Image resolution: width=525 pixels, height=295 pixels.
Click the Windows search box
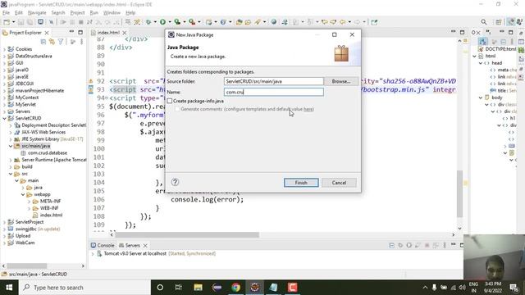[84, 288]
